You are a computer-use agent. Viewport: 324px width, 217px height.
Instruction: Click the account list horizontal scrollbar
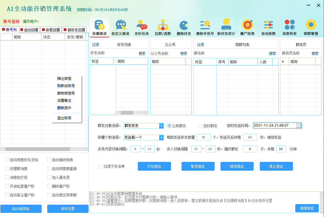coord(45,149)
